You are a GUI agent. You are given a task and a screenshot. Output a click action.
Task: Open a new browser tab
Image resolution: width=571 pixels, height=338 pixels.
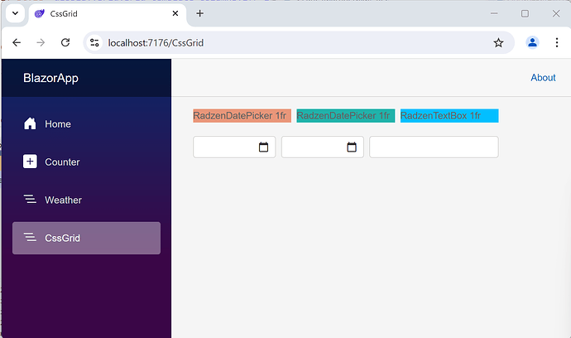click(199, 14)
